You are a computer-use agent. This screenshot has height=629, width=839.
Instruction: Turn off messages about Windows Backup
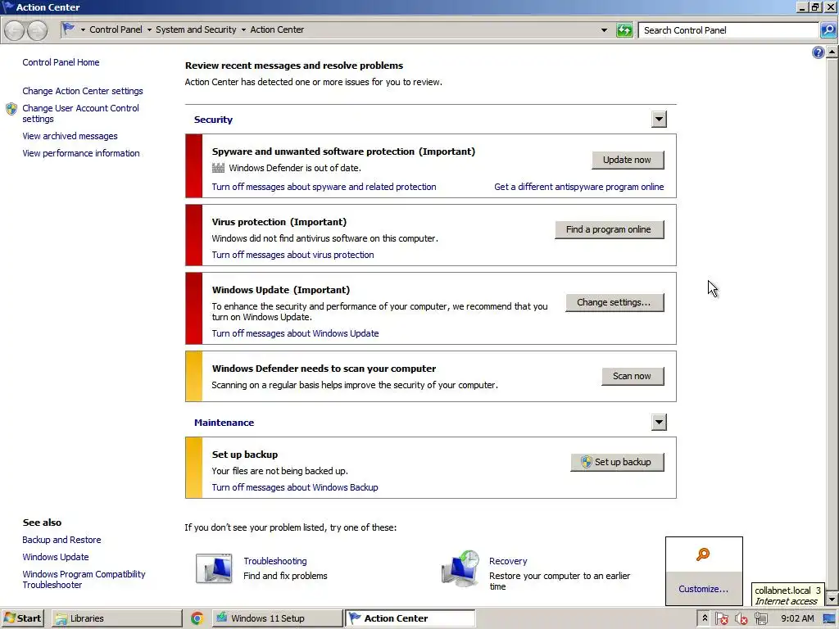[295, 487]
